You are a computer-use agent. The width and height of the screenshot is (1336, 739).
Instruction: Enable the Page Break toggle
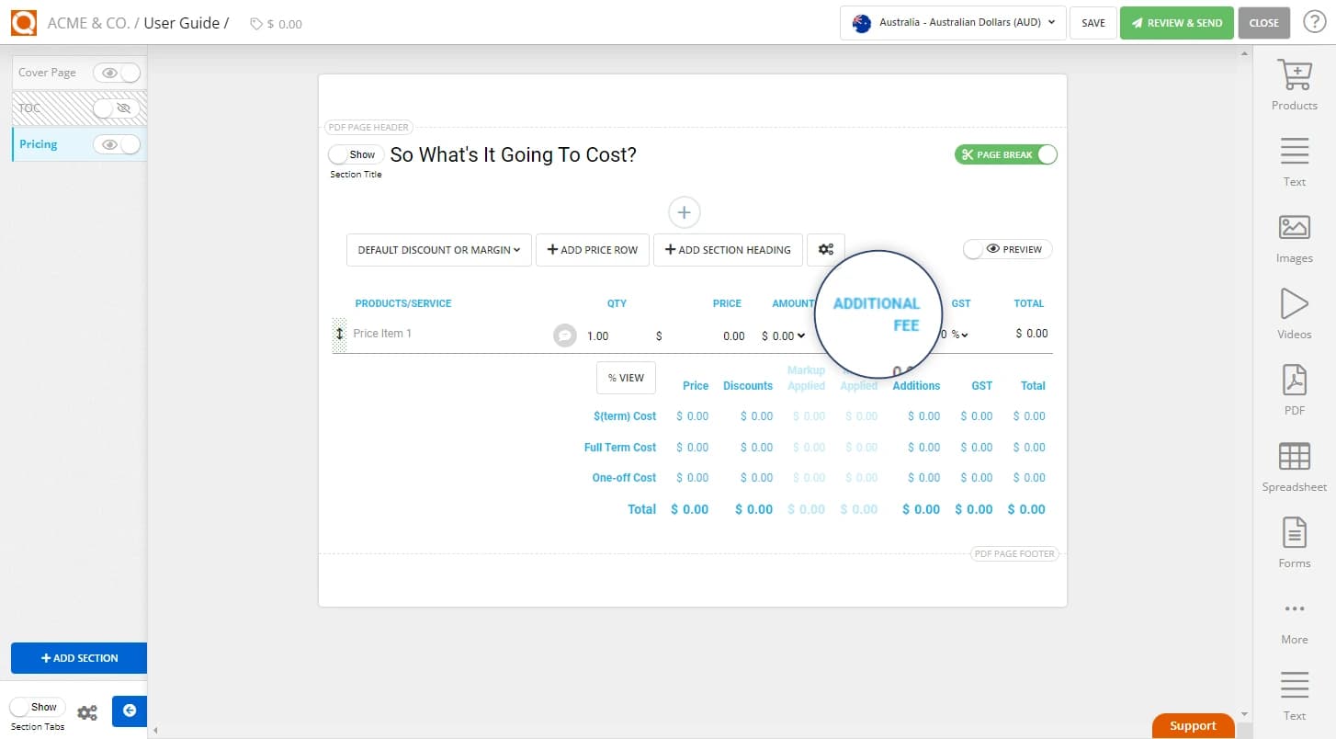tap(1006, 153)
